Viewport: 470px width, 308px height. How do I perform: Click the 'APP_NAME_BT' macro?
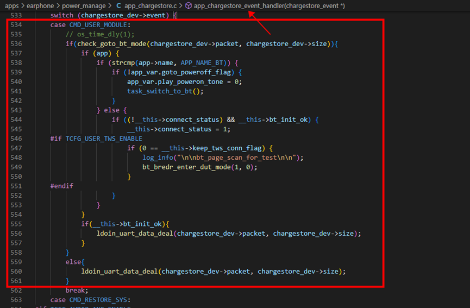point(202,62)
